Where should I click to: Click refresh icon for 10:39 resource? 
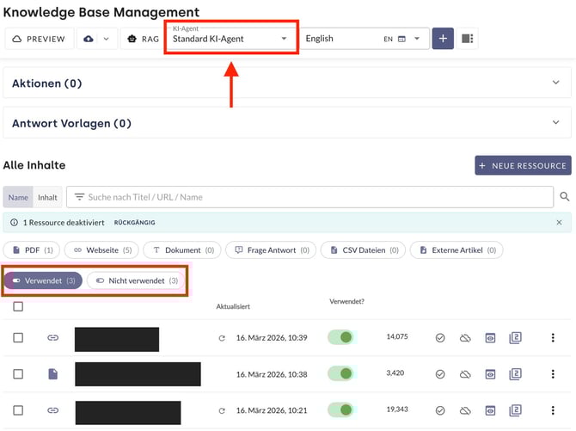(x=222, y=339)
